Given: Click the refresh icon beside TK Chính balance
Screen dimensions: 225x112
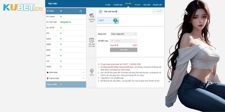Looking at the screenshot, I should pyautogui.click(x=81, y=11).
